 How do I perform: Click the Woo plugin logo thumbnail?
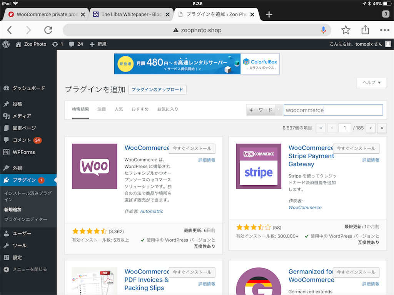pyautogui.click(x=95, y=166)
